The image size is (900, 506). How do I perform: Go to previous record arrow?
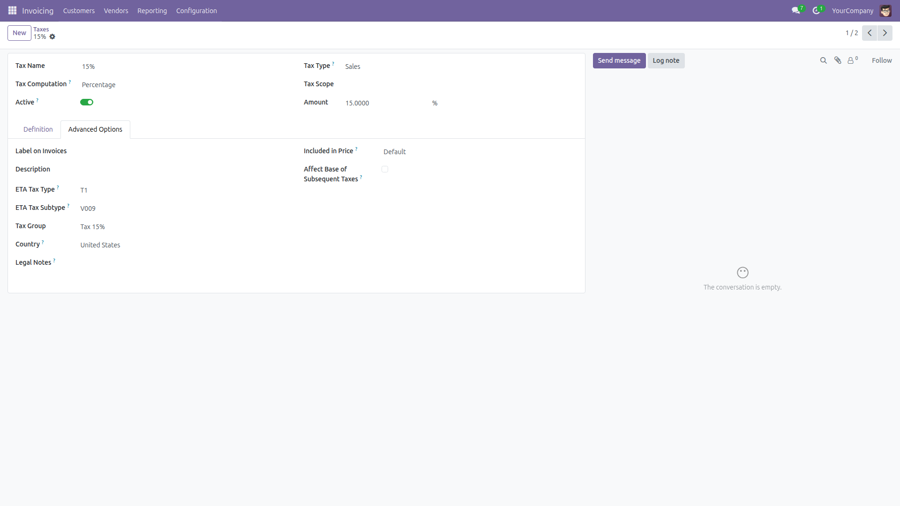[870, 33]
